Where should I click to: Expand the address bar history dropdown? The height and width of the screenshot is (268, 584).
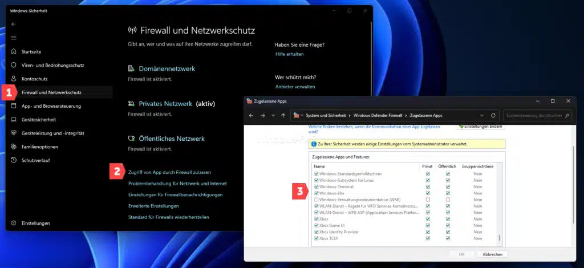point(482,115)
